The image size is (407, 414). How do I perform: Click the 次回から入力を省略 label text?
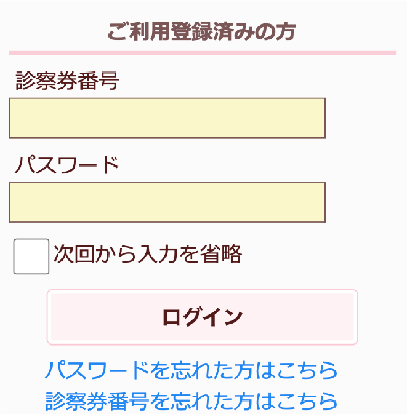(148, 253)
